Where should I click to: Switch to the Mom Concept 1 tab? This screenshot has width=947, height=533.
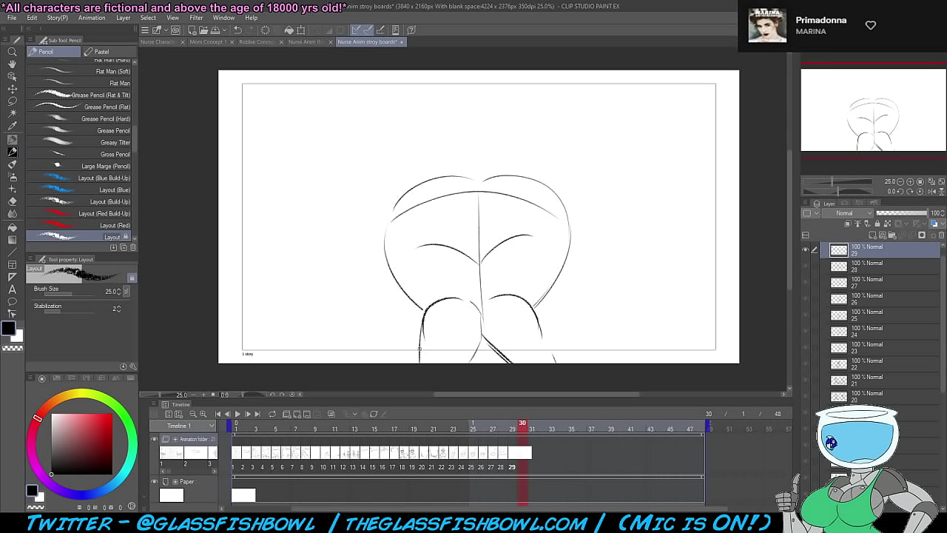208,42
